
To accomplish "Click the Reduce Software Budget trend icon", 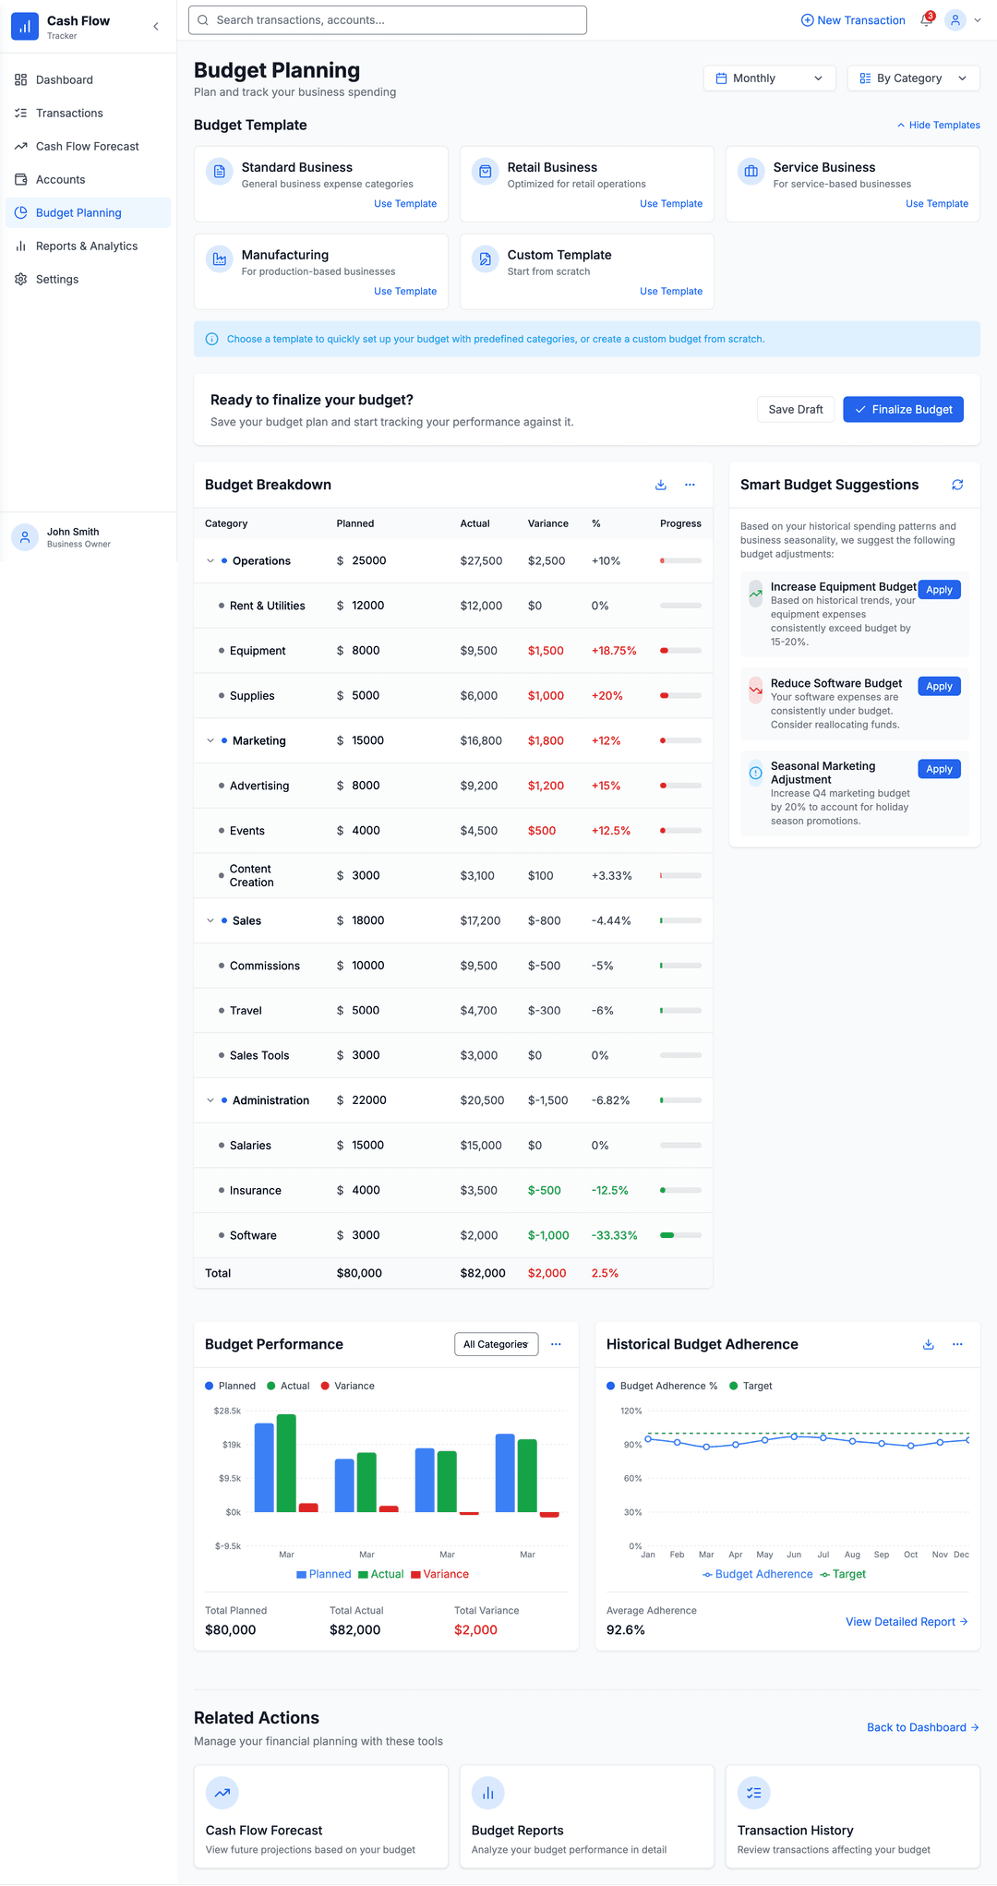I will [756, 690].
